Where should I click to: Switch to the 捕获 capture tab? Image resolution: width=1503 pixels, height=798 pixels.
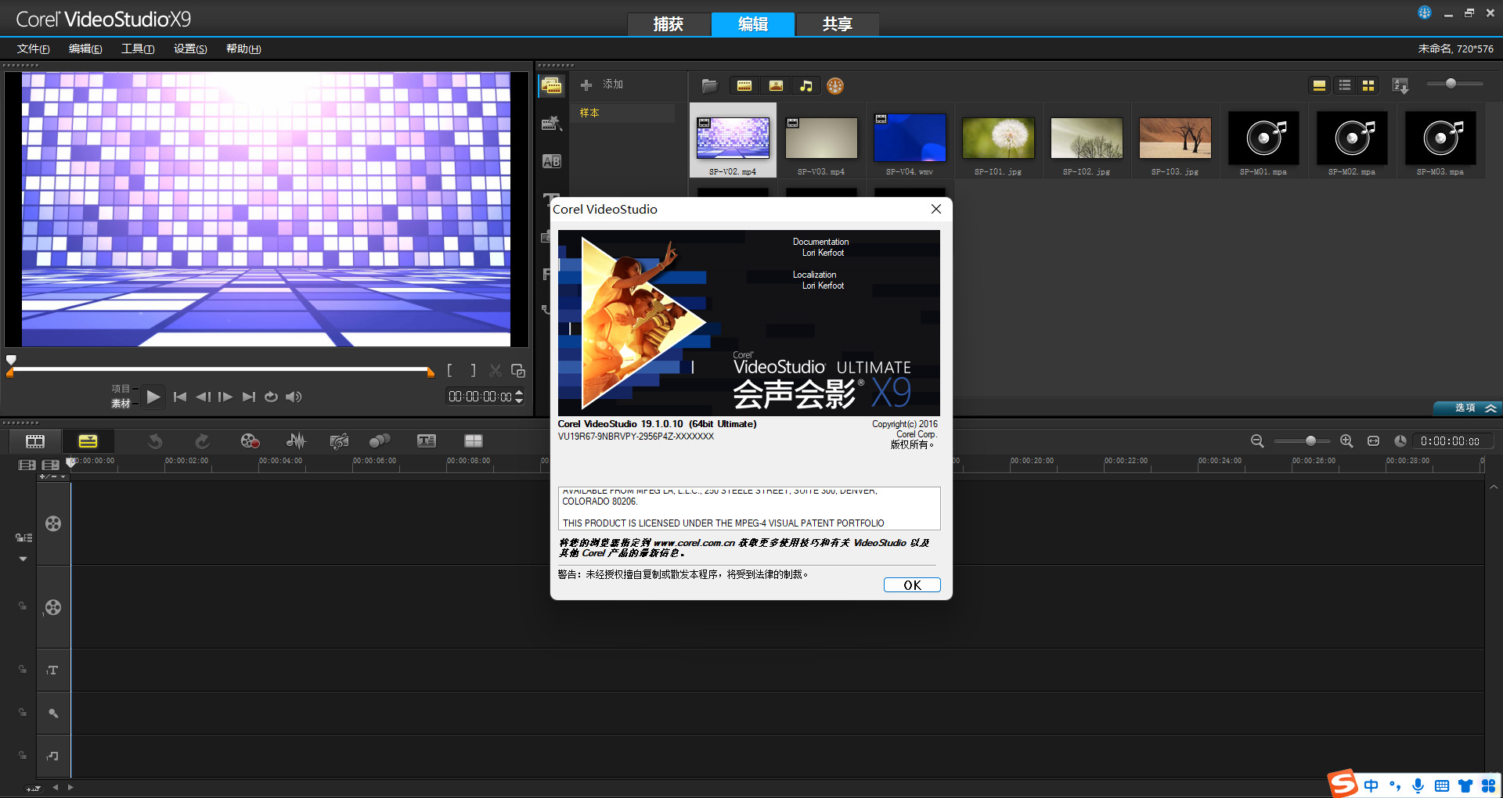(669, 24)
